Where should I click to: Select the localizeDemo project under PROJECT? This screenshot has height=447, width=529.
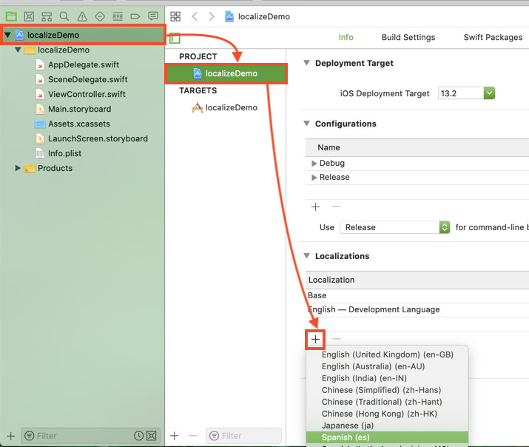pyautogui.click(x=226, y=73)
